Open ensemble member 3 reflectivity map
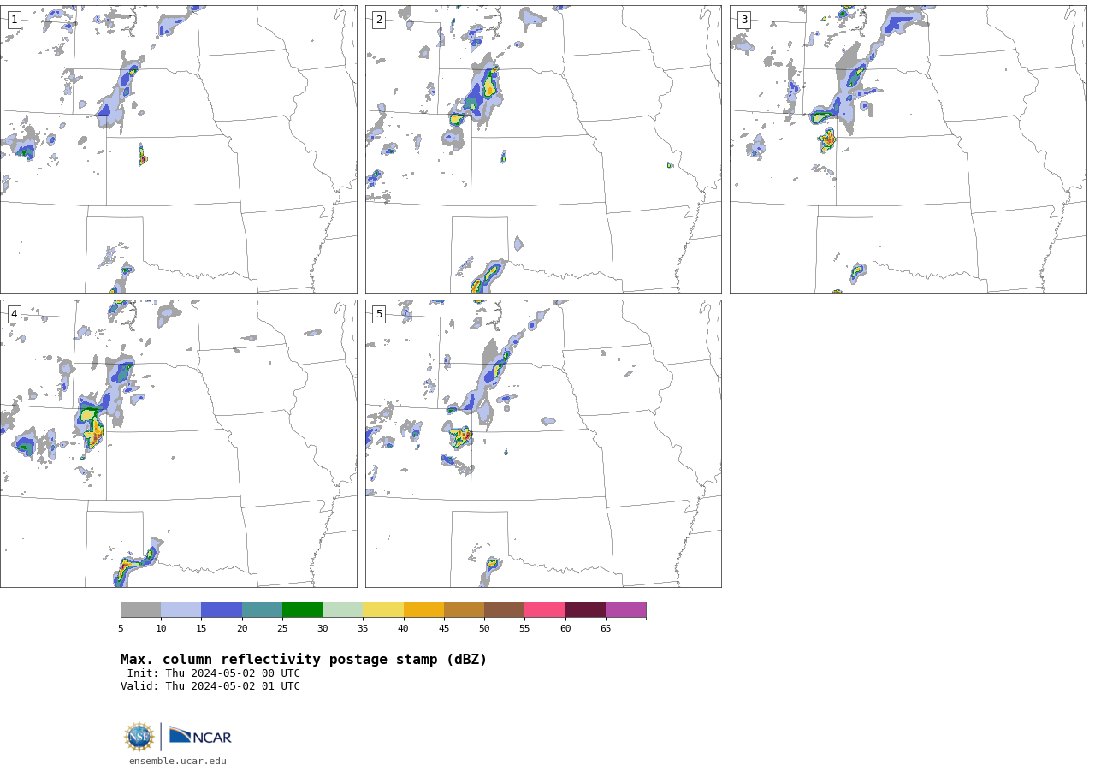 pos(908,149)
